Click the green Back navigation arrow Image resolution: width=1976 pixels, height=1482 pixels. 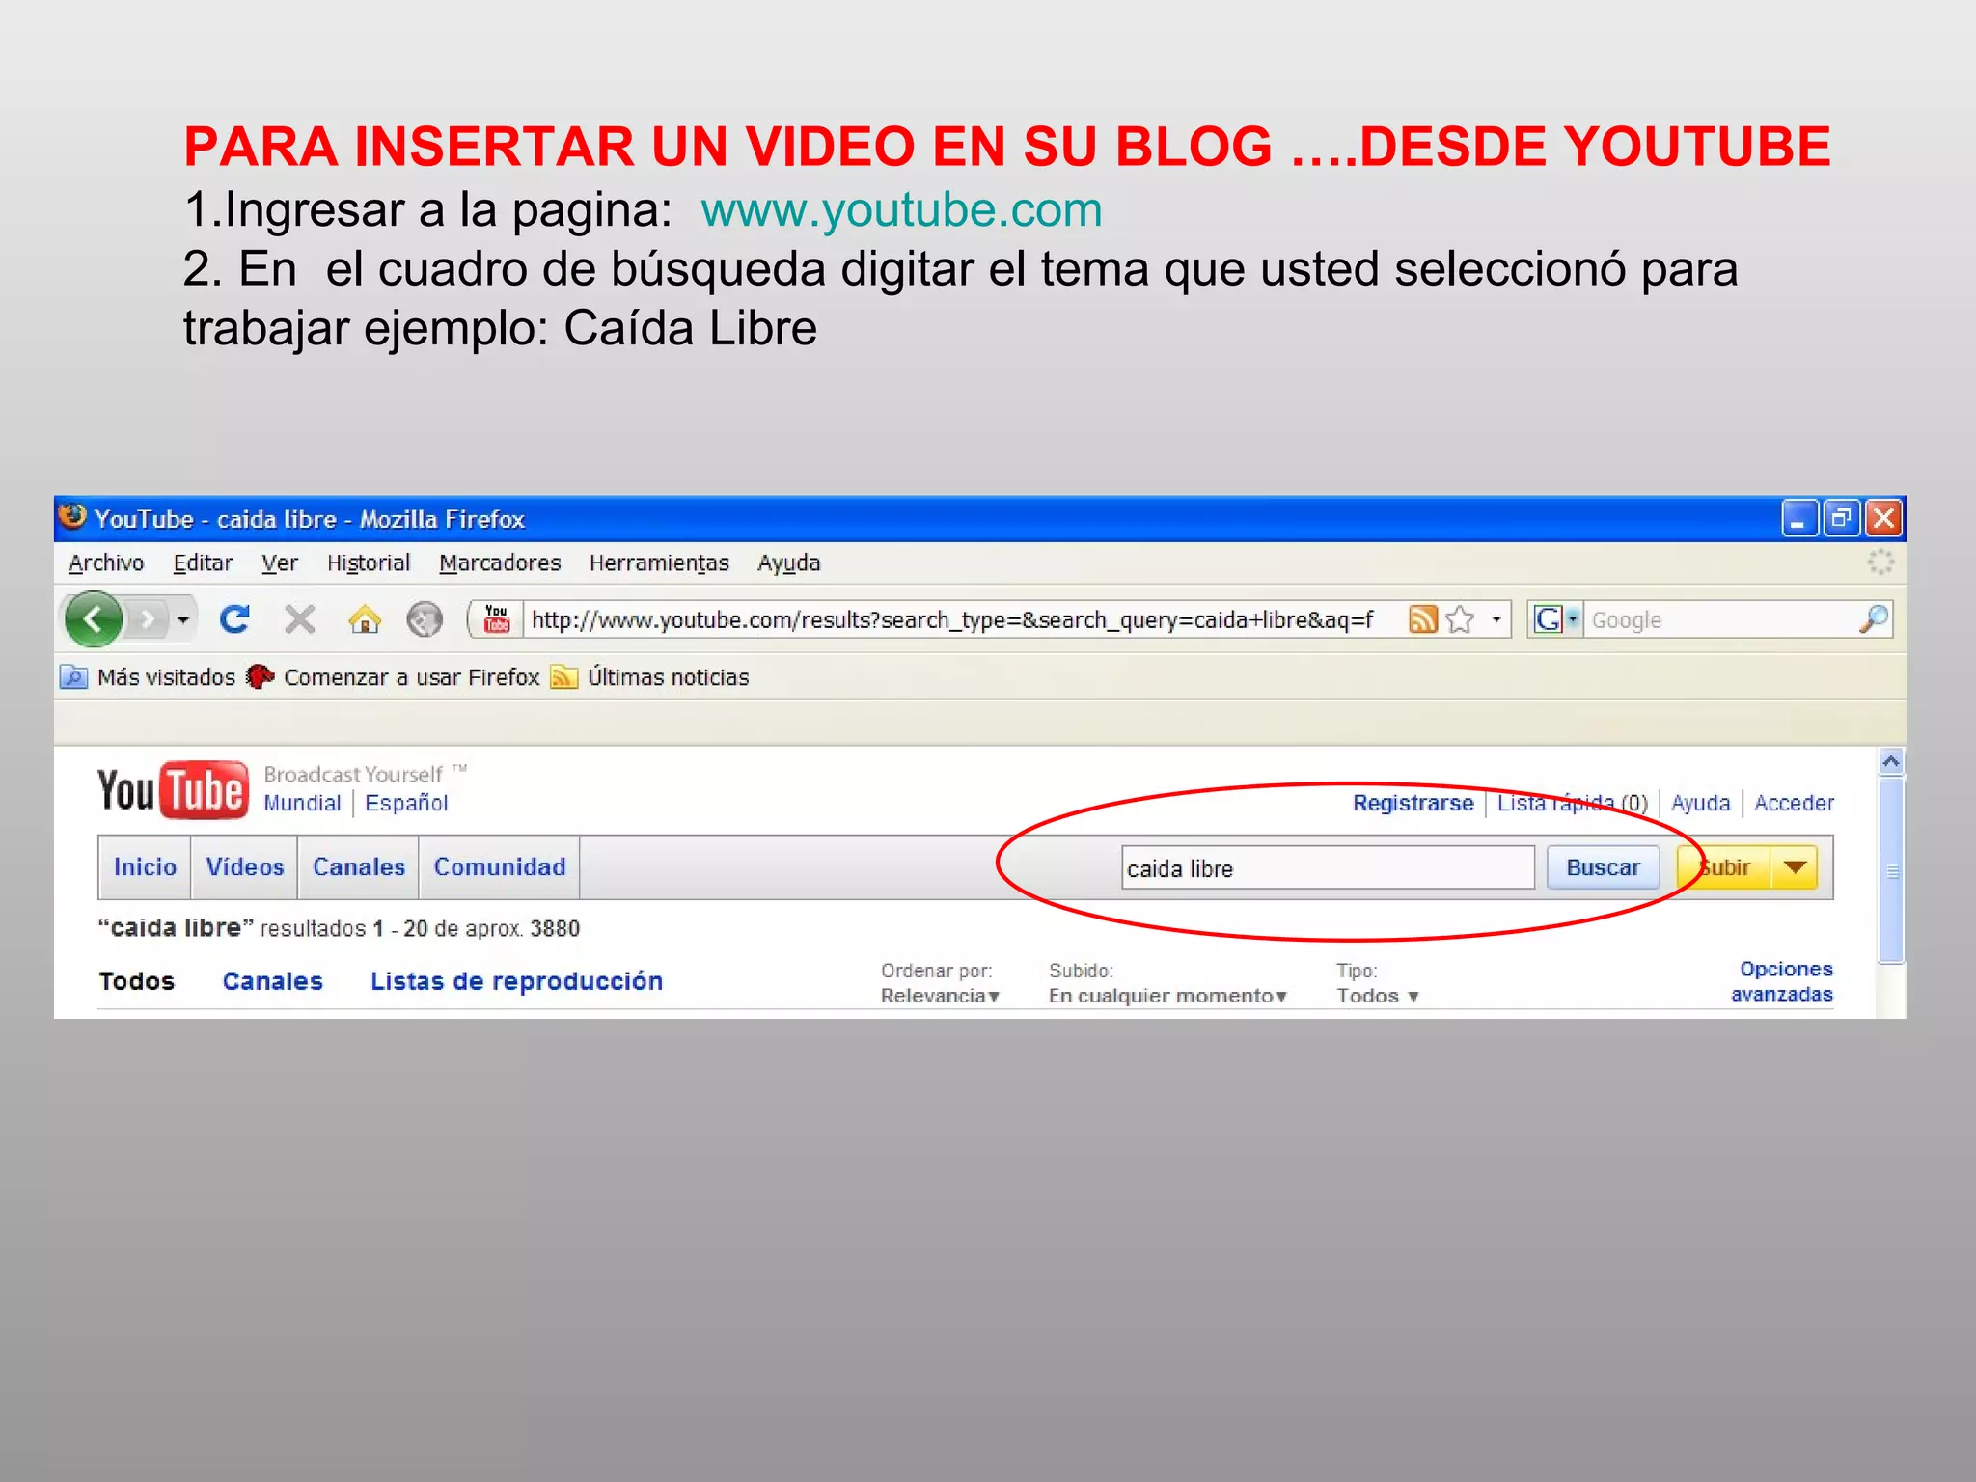[x=94, y=619]
